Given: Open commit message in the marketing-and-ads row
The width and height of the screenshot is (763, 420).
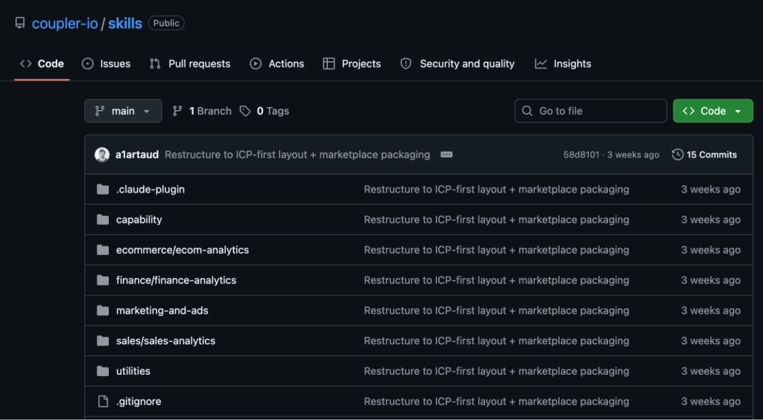Looking at the screenshot, I should [x=496, y=310].
